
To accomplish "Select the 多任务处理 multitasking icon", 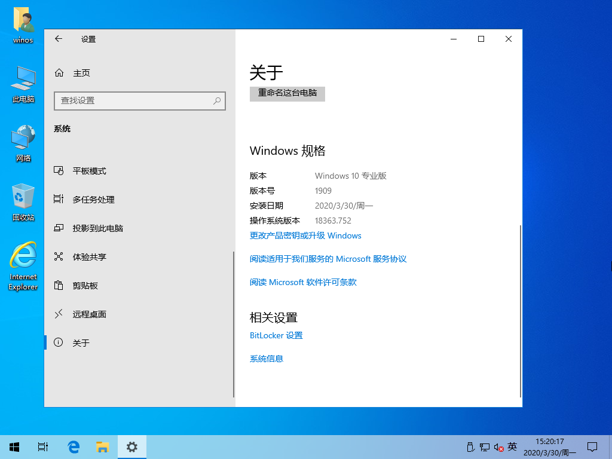I will pos(59,199).
